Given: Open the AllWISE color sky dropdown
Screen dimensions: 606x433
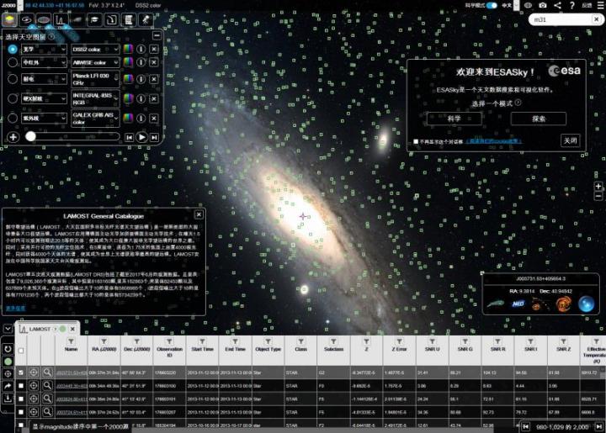Looking at the screenshot, I should (95, 62).
